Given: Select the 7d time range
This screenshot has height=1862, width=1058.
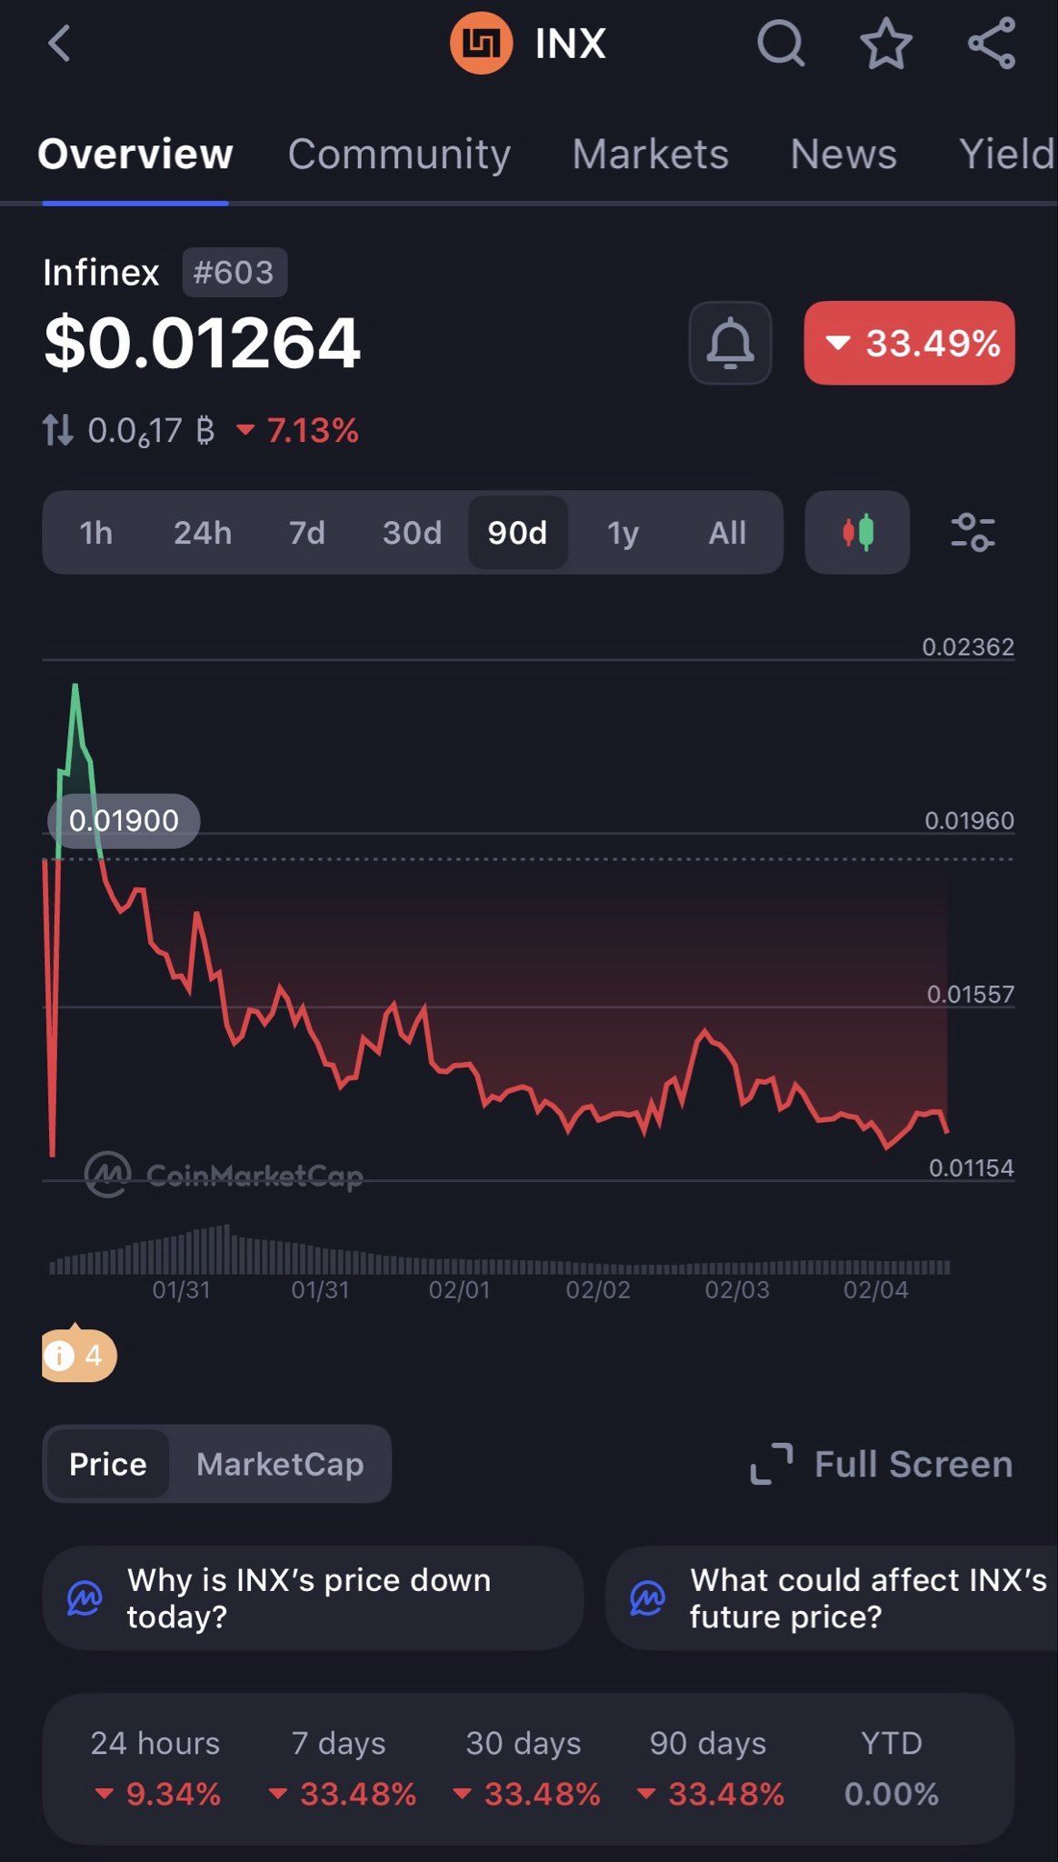Looking at the screenshot, I should [307, 533].
